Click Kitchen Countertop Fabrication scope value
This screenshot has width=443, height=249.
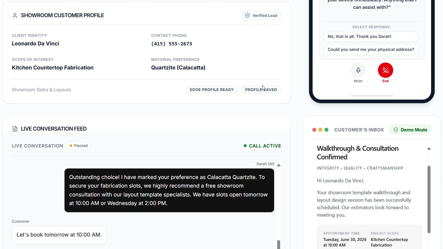(x=53, y=68)
